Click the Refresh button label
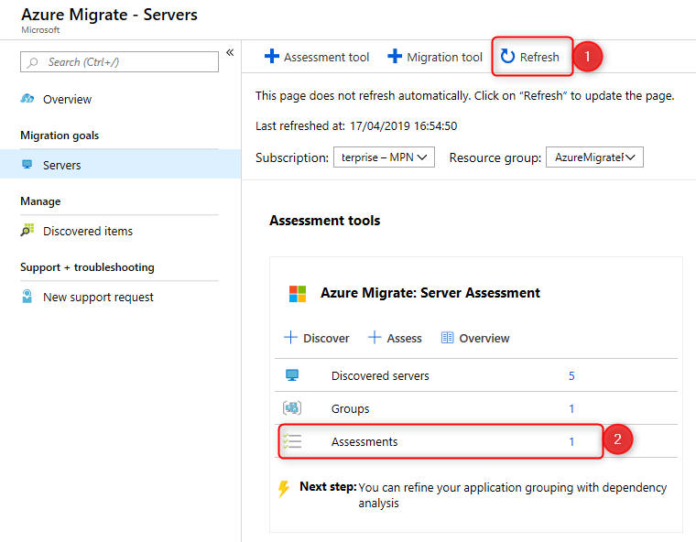The width and height of the screenshot is (696, 542). [x=539, y=58]
